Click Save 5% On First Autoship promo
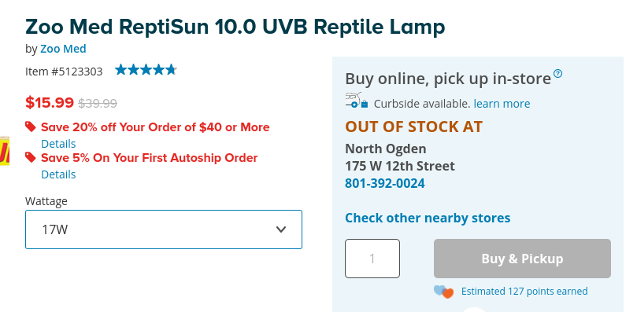Viewport: 637px width, 312px height. point(149,157)
